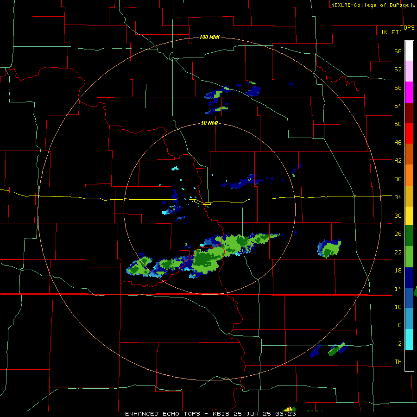Viewport: 417px width, 417px height.
Task: Click the 'TOPS' legend heading
Action: (x=407, y=28)
